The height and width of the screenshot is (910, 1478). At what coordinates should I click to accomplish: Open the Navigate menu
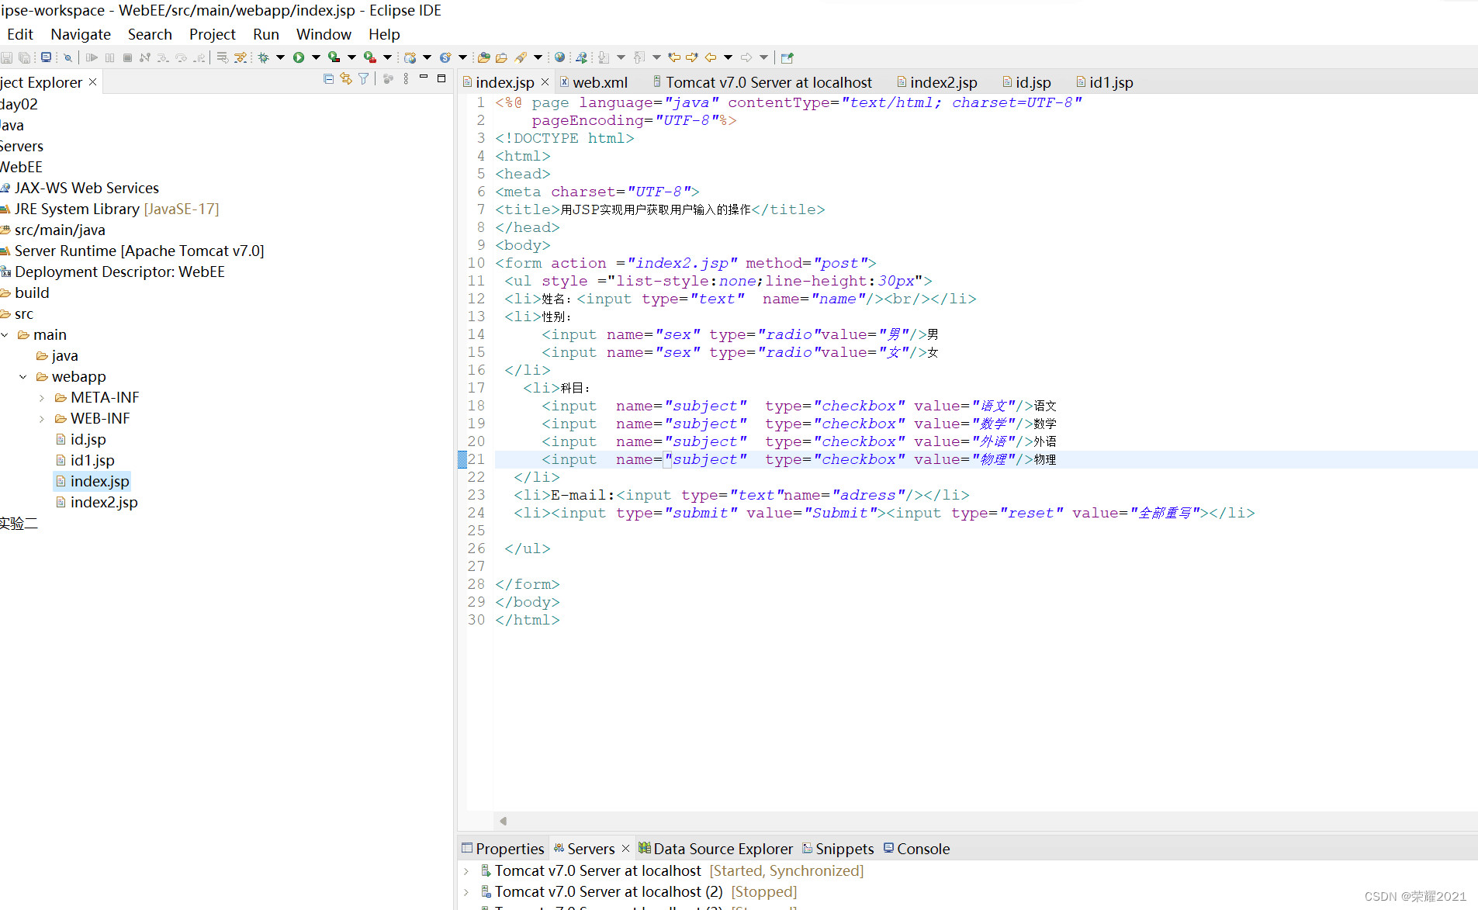coord(81,34)
